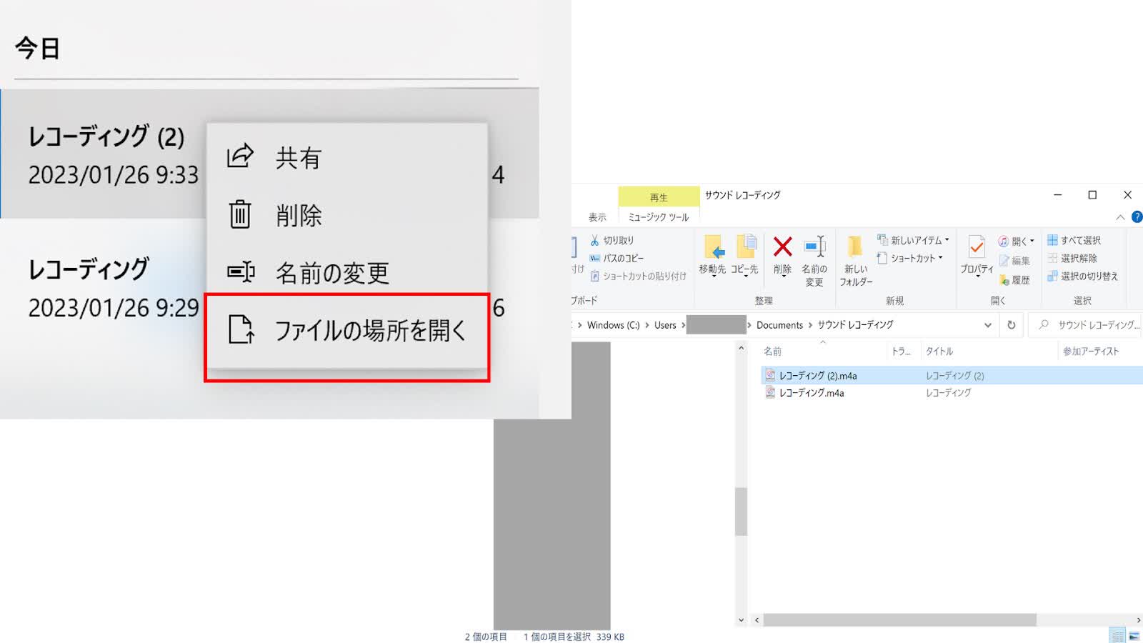Open the 移動先 folder button
The height and width of the screenshot is (643, 1143).
point(712,255)
